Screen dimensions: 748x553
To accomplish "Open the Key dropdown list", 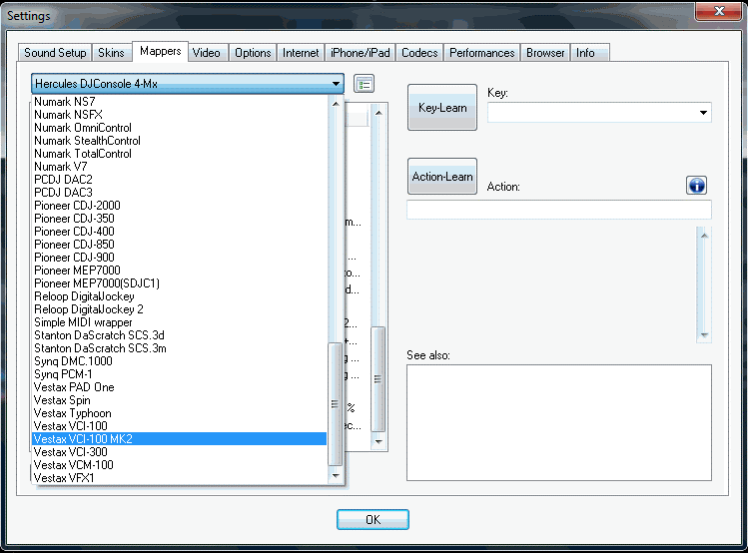I will (703, 113).
